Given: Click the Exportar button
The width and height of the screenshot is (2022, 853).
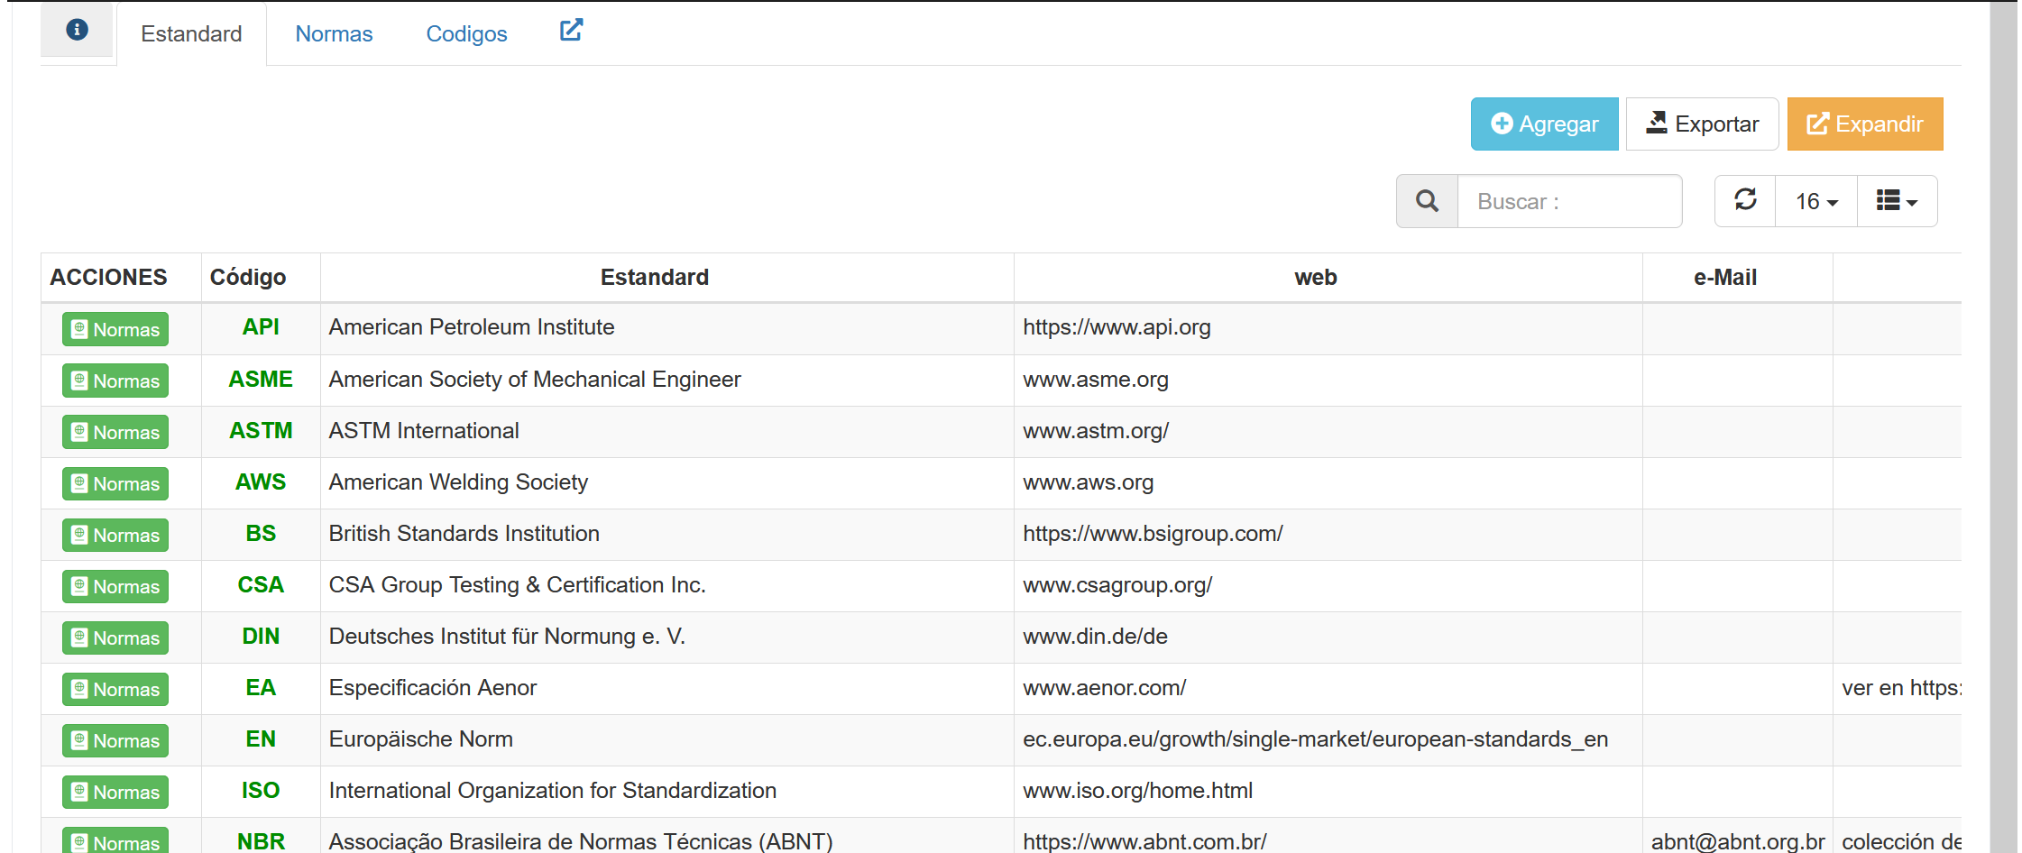Looking at the screenshot, I should [x=1702, y=124].
